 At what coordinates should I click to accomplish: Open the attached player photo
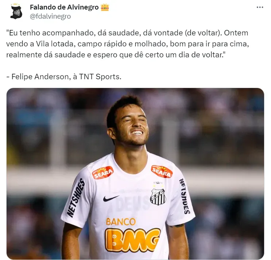coord(135,174)
